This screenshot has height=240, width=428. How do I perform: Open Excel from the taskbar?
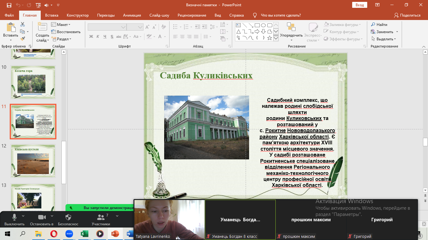(85, 233)
